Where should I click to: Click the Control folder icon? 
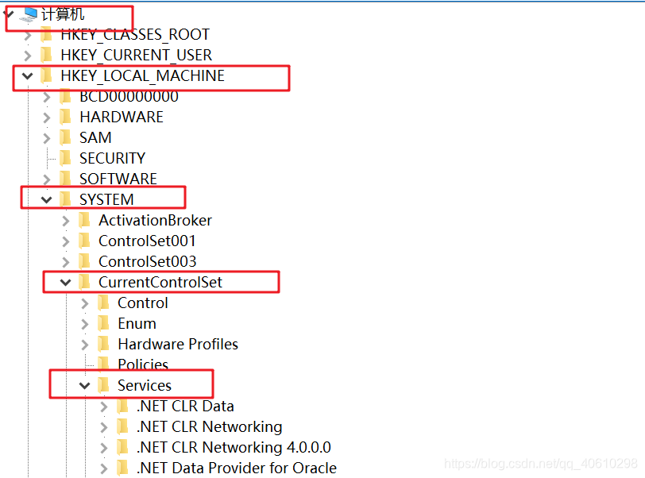pyautogui.click(x=103, y=303)
